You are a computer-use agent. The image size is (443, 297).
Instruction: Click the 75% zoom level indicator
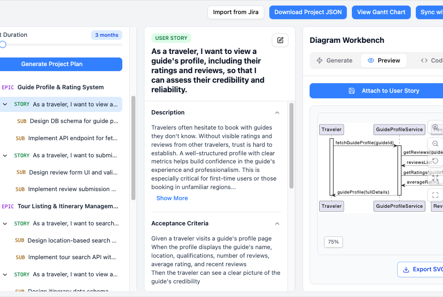click(333, 242)
